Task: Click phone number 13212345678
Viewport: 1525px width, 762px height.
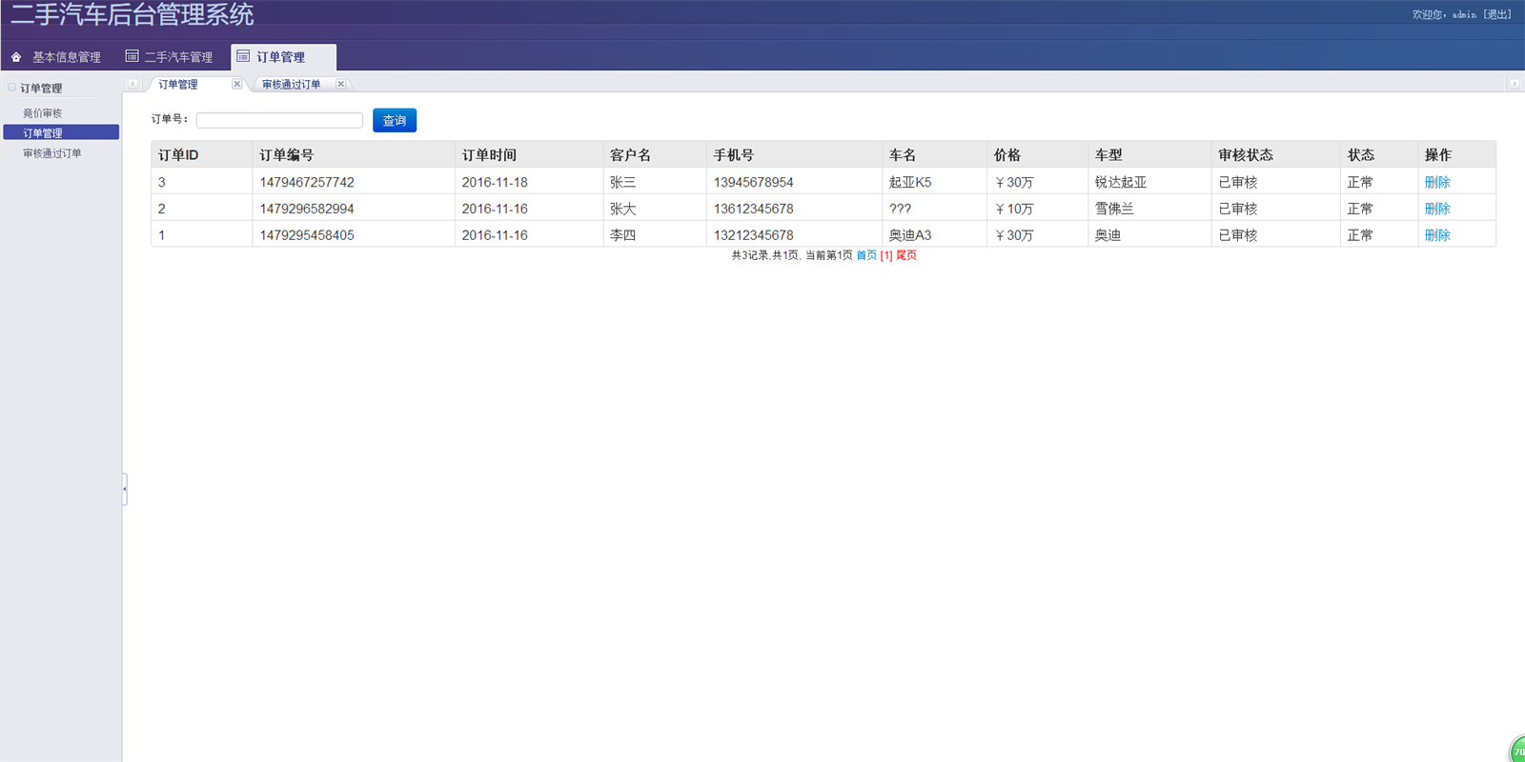Action: coord(753,235)
